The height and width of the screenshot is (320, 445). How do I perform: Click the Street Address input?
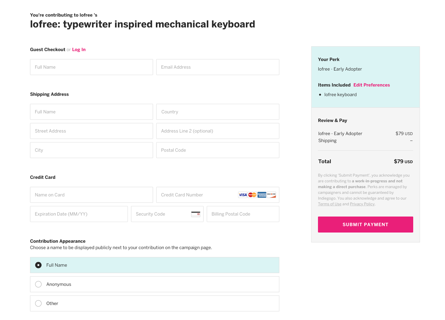[91, 131]
